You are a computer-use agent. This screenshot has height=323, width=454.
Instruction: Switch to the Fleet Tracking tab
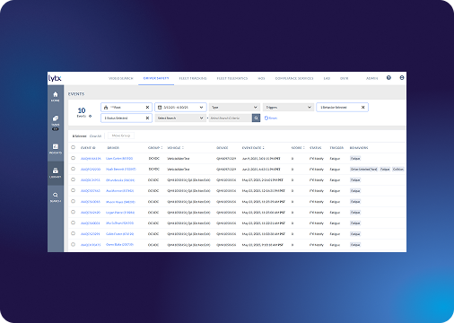click(193, 78)
